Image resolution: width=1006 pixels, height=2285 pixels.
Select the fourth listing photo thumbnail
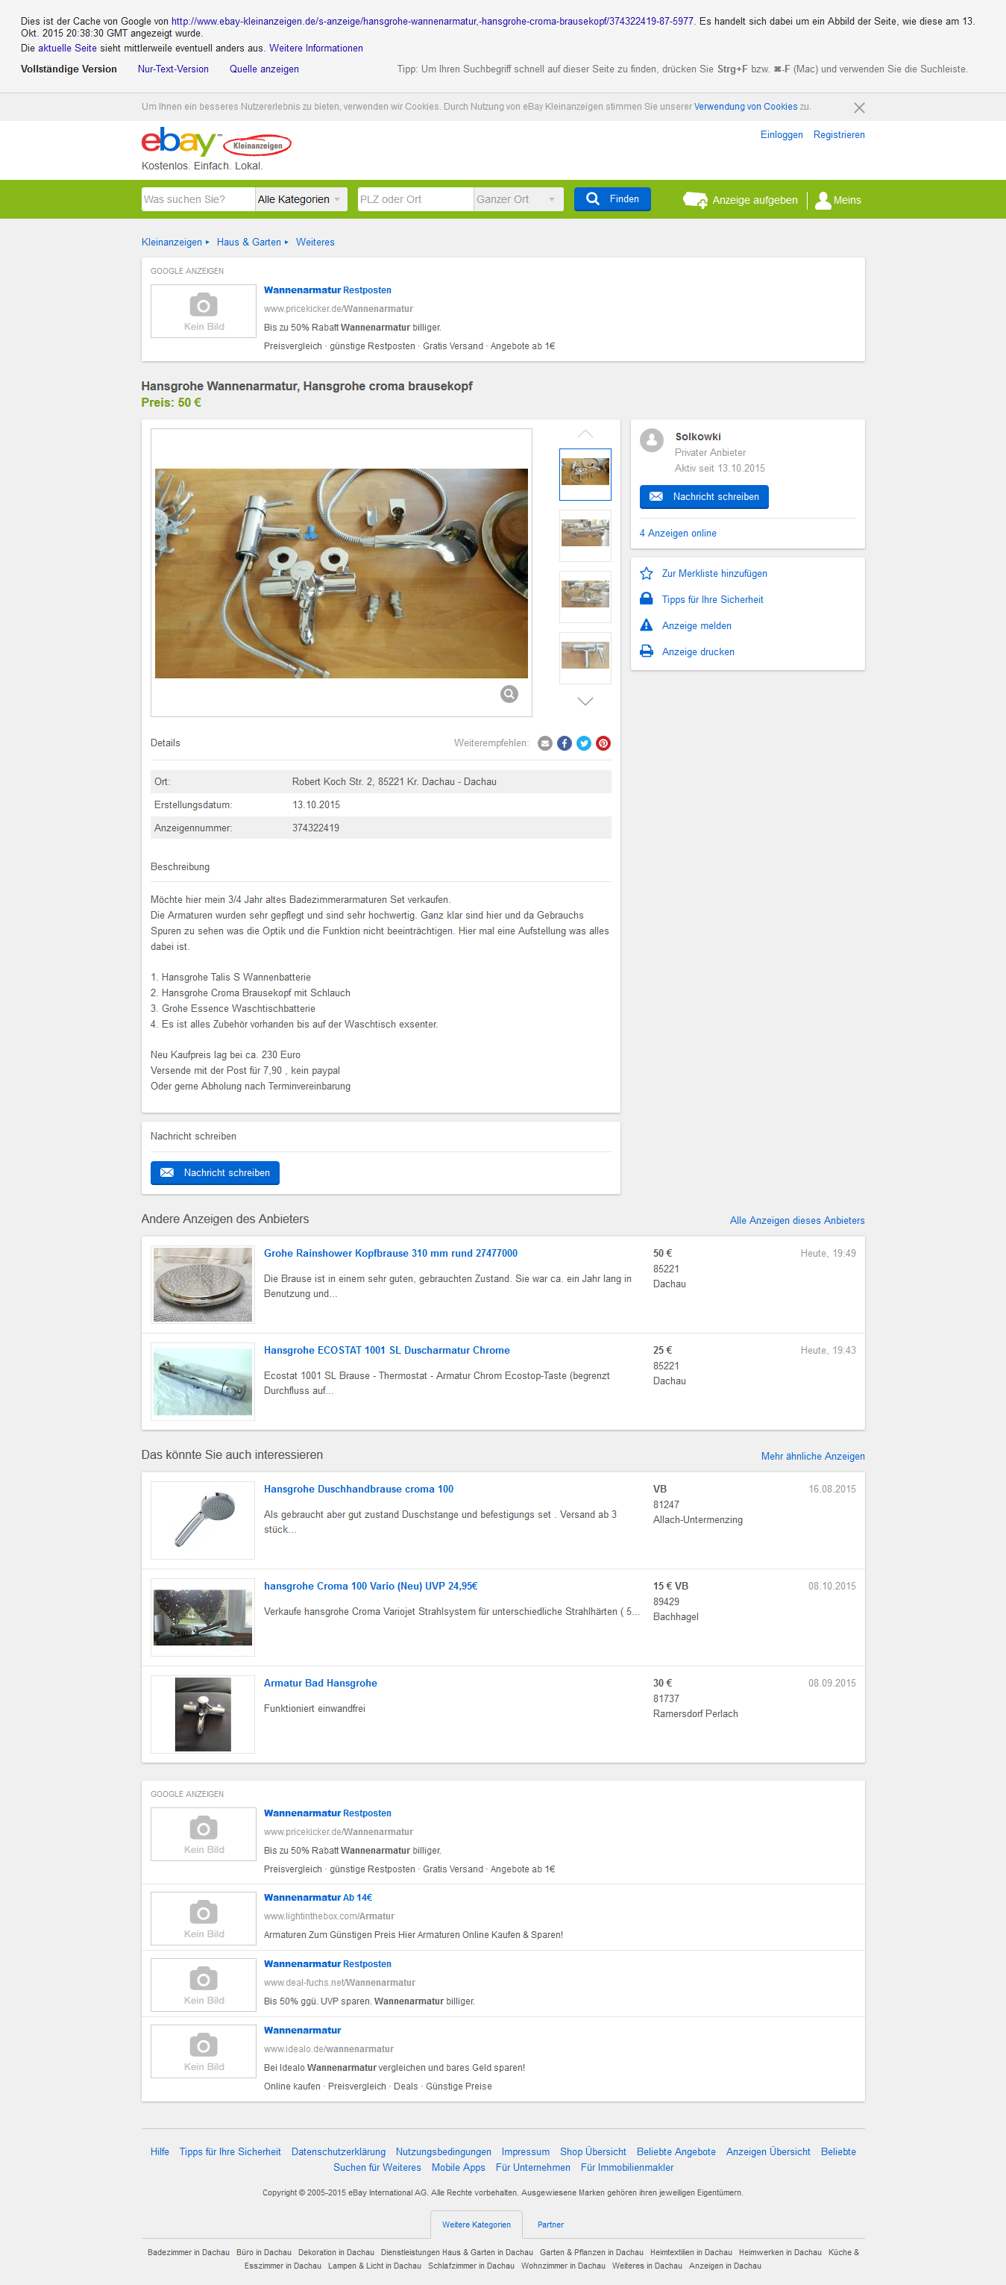click(585, 657)
